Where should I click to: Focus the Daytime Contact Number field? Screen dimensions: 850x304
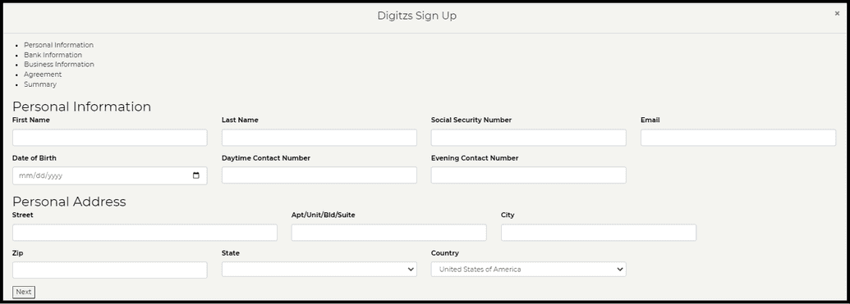[319, 175]
